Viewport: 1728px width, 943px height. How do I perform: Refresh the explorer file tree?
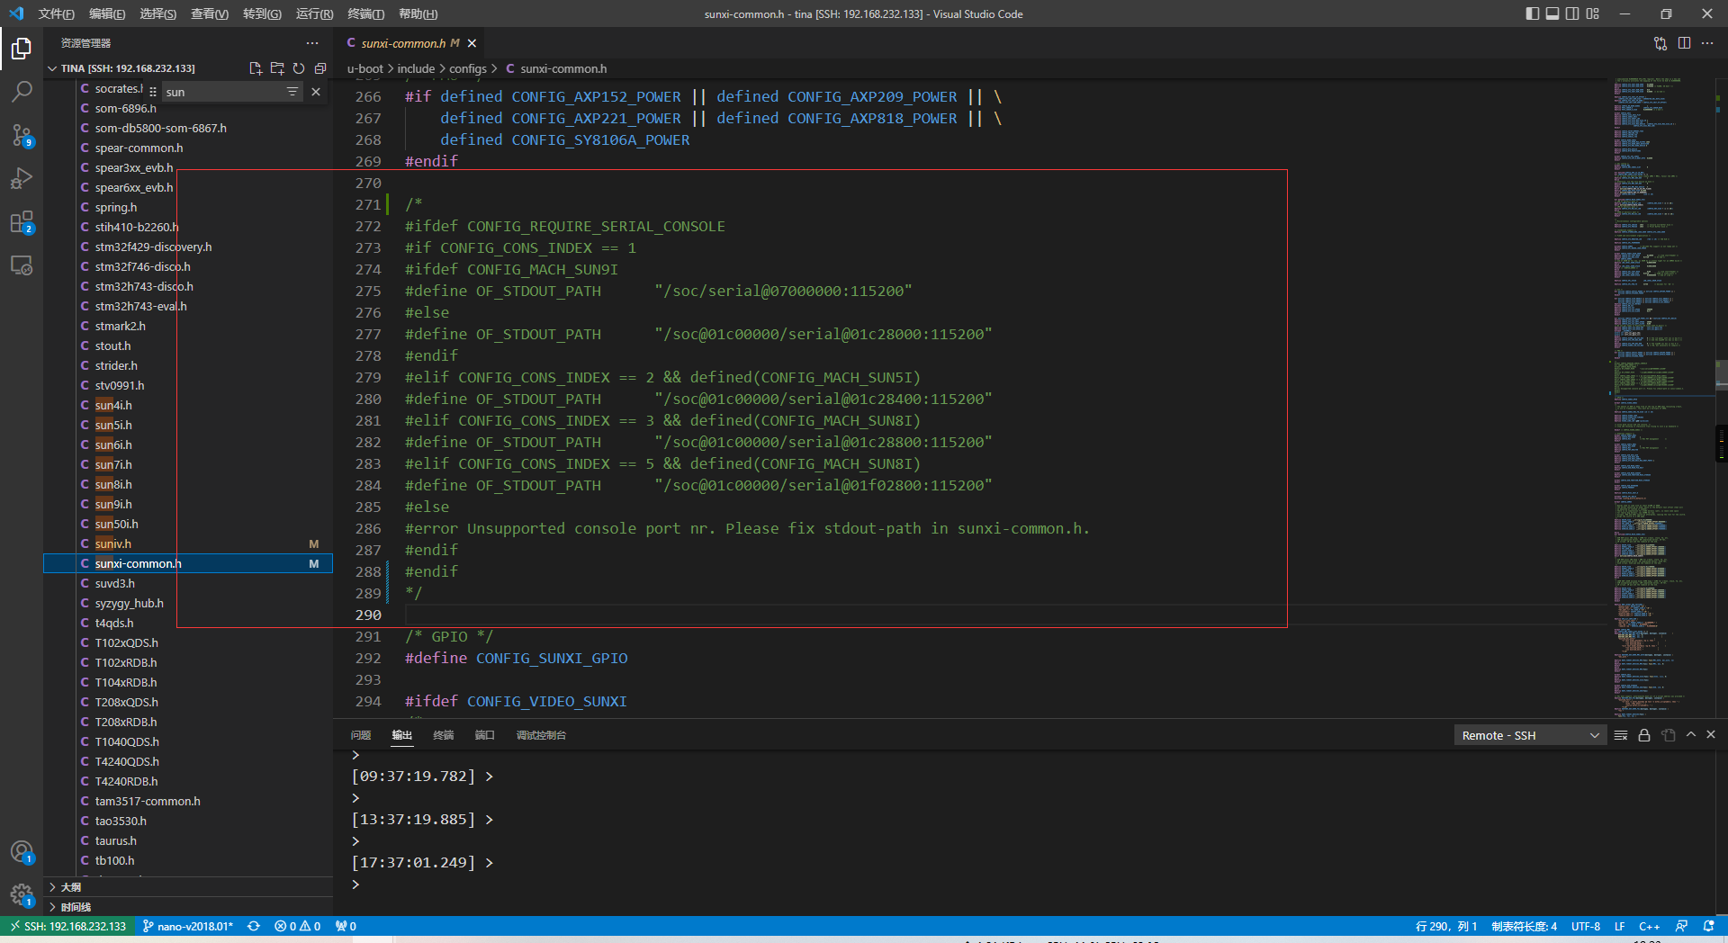[299, 68]
